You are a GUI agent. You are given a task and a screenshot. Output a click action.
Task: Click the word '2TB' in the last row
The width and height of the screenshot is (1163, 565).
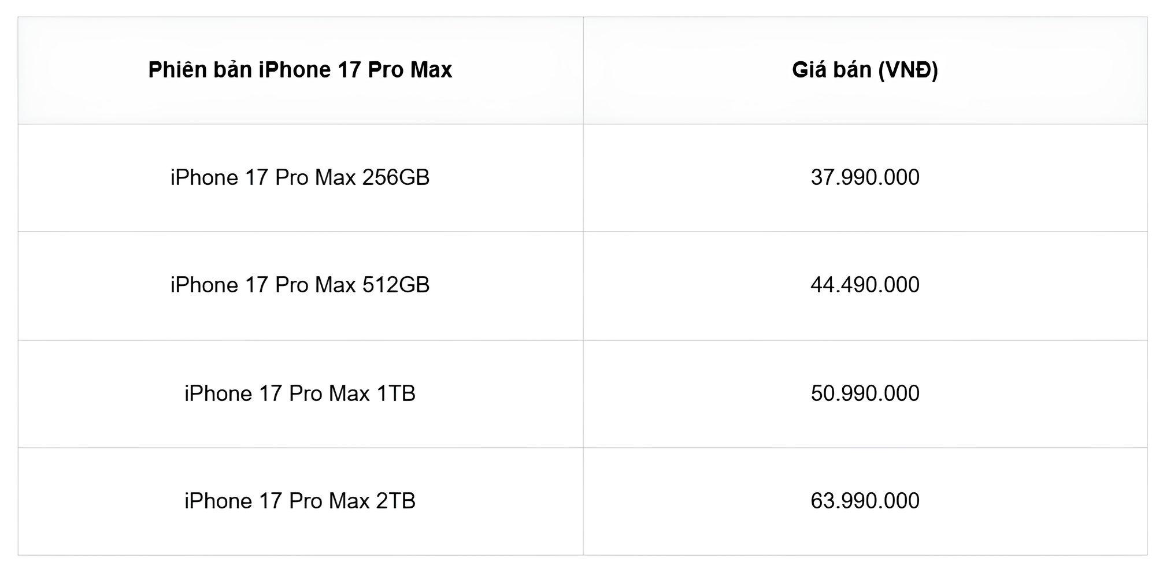tap(396, 501)
